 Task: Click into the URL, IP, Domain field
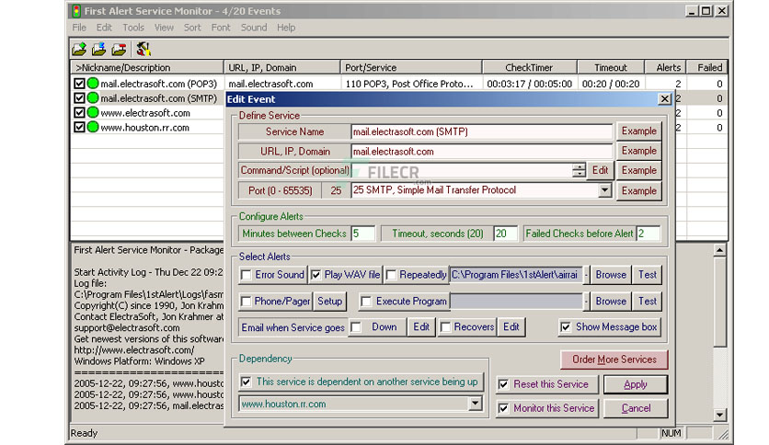click(482, 152)
